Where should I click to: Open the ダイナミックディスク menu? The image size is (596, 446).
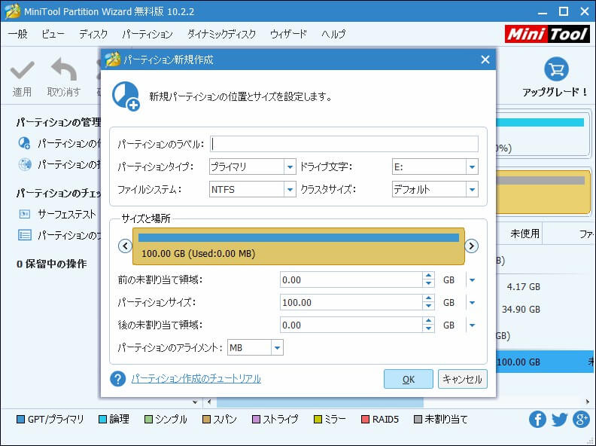pyautogui.click(x=221, y=34)
